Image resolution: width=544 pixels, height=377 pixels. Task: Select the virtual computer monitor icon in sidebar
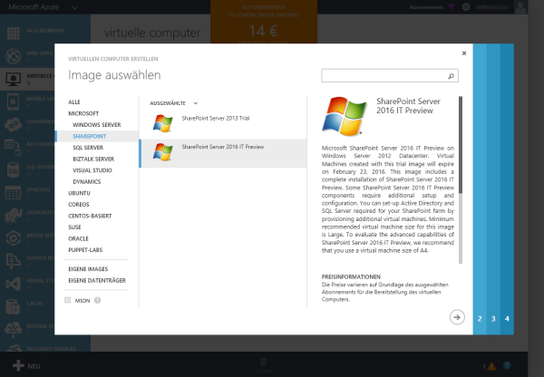(x=14, y=79)
